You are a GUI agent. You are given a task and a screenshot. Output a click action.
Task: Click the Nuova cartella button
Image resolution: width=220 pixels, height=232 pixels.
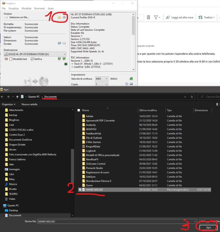point(29,104)
